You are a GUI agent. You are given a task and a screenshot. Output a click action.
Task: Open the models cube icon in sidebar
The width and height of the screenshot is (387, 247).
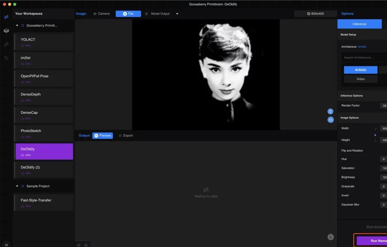6,31
